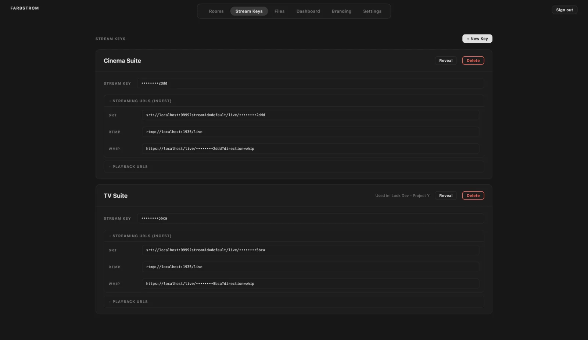The height and width of the screenshot is (340, 588).
Task: Click the TV Suite SRT URL field
Action: pyautogui.click(x=311, y=250)
